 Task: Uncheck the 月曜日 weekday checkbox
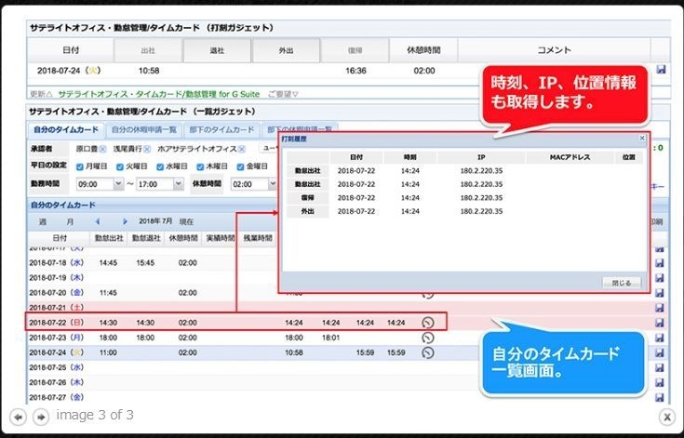(79, 166)
